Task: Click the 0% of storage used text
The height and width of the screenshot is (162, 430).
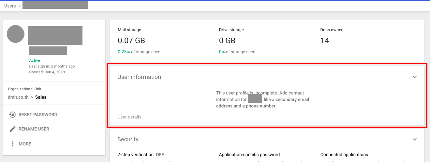Action: [x=237, y=52]
